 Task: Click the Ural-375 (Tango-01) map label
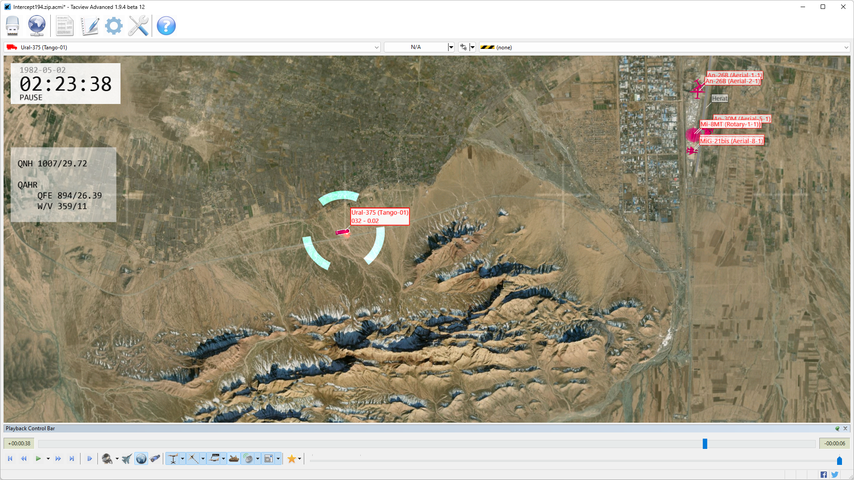pos(380,212)
